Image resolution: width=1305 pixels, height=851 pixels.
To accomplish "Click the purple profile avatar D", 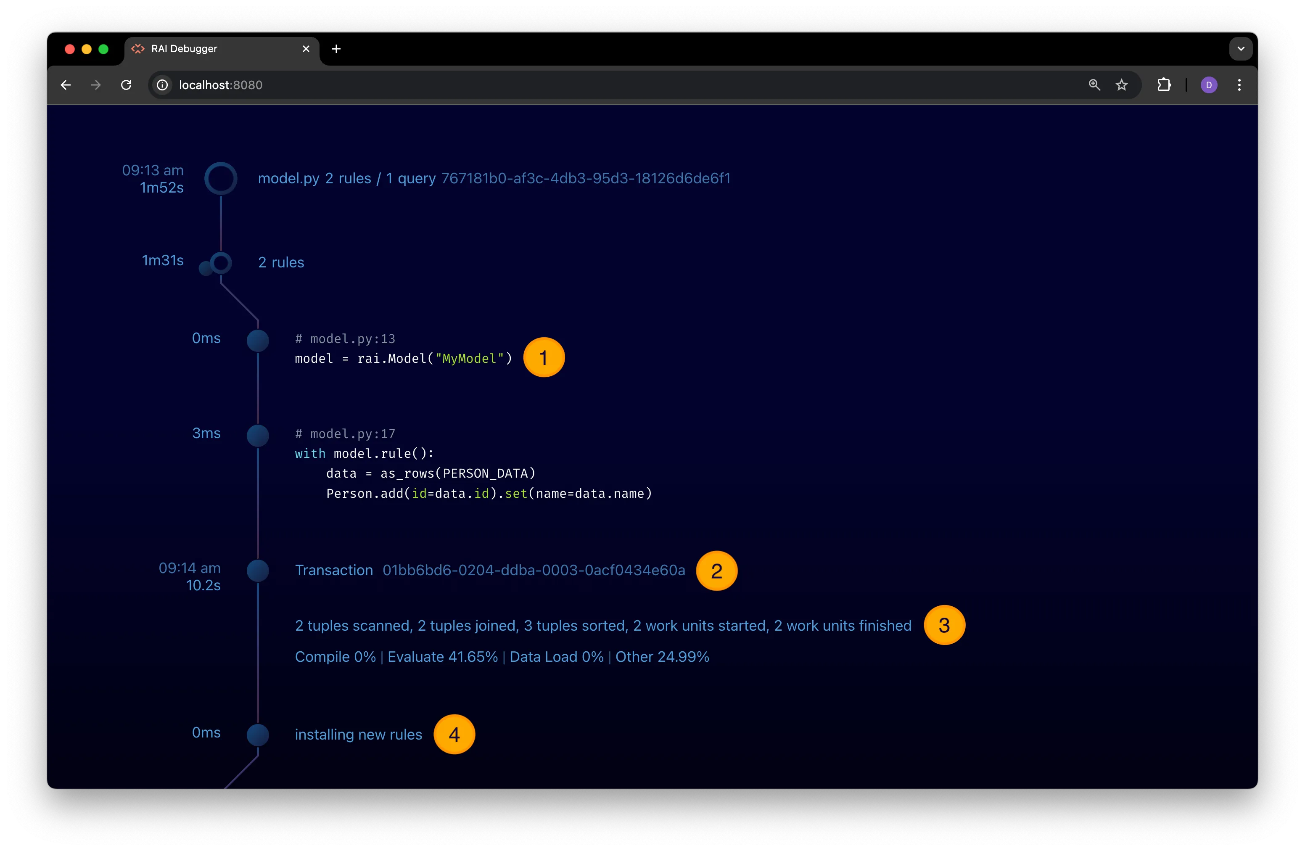I will click(1208, 85).
